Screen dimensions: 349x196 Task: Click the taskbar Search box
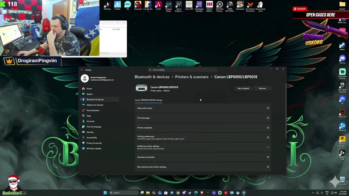123,193
